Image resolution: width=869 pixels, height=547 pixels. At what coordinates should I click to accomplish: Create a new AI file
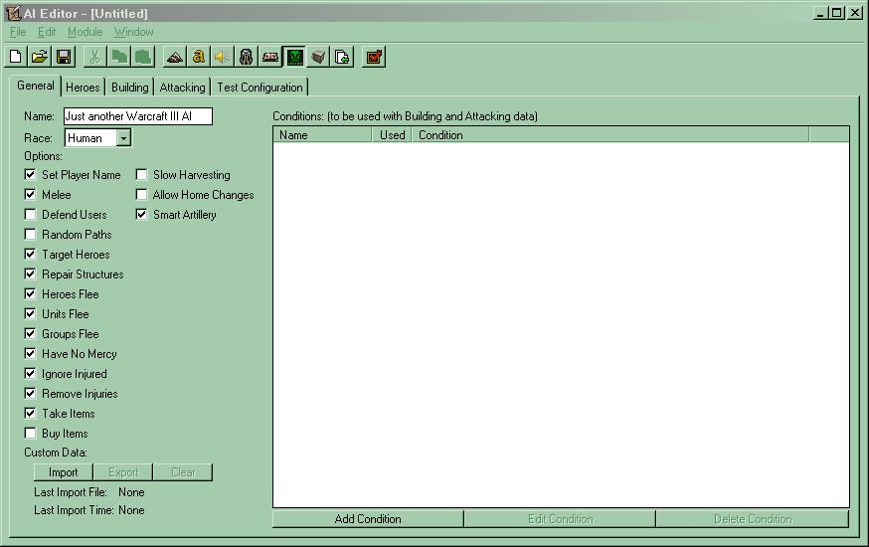click(16, 57)
